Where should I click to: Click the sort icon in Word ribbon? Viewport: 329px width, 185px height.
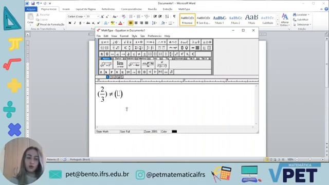coord(167,16)
